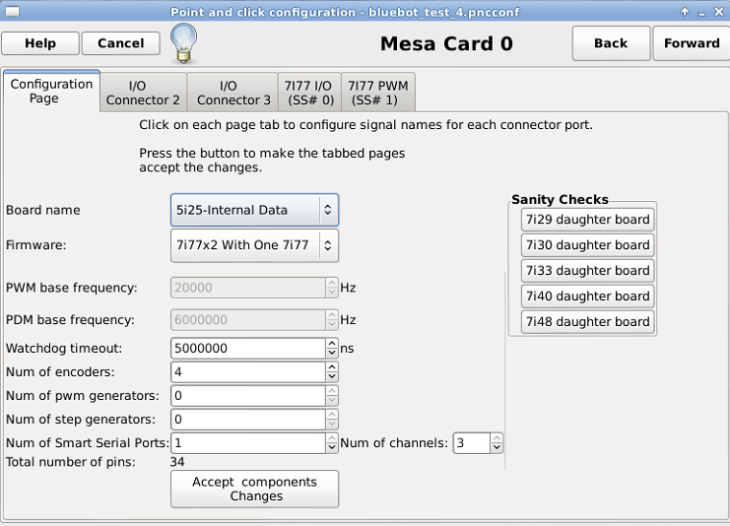Run the 7i29 daughter board check
730x526 pixels.
(x=587, y=220)
